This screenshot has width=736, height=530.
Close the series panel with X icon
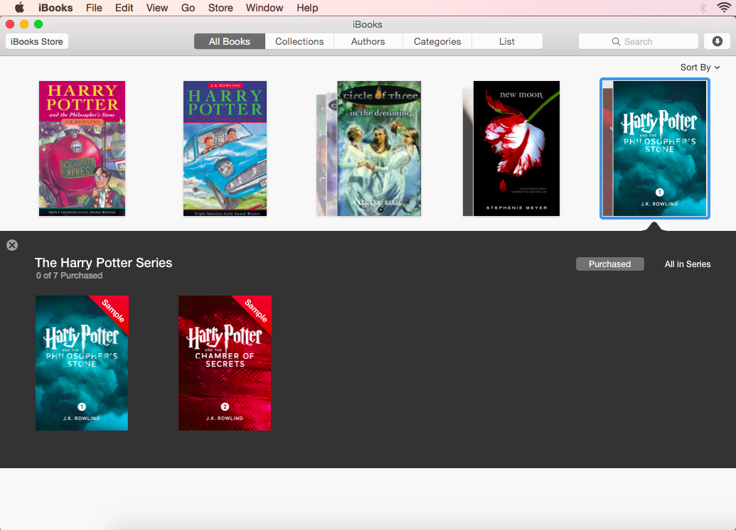12,245
